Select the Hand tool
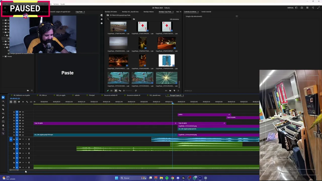Viewport: 322px width, 181px height. [3, 125]
